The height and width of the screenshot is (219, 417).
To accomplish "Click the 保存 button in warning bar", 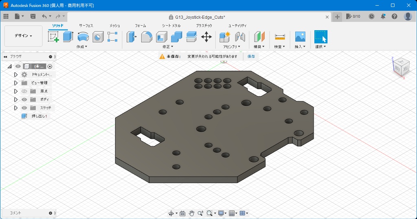I will (251, 57).
